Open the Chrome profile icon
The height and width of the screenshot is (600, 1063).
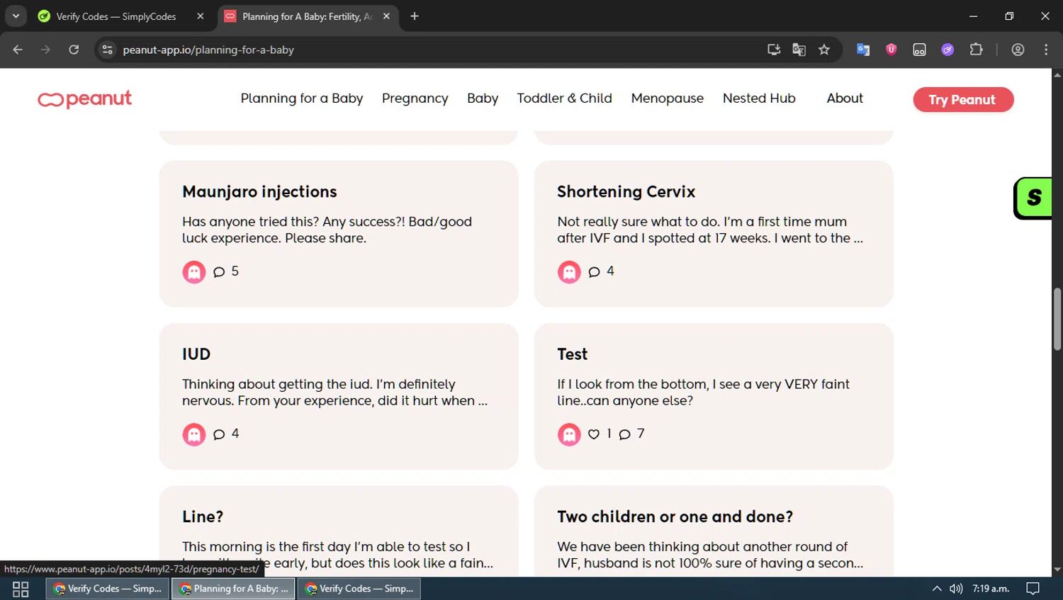click(x=1018, y=50)
